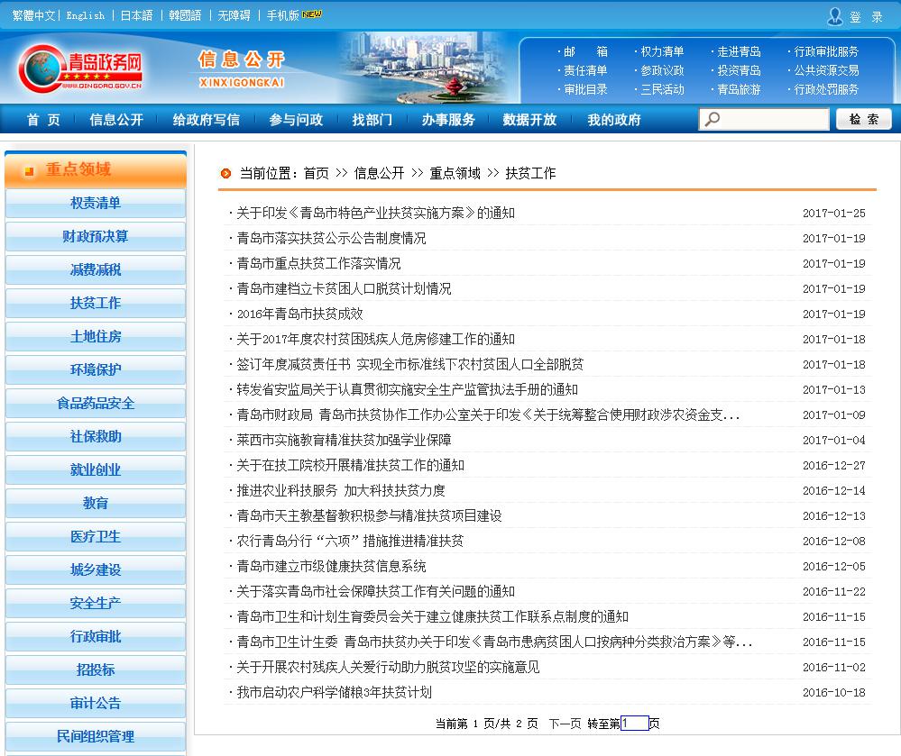Click the 重点领域 sidebar header icon

coord(29,170)
